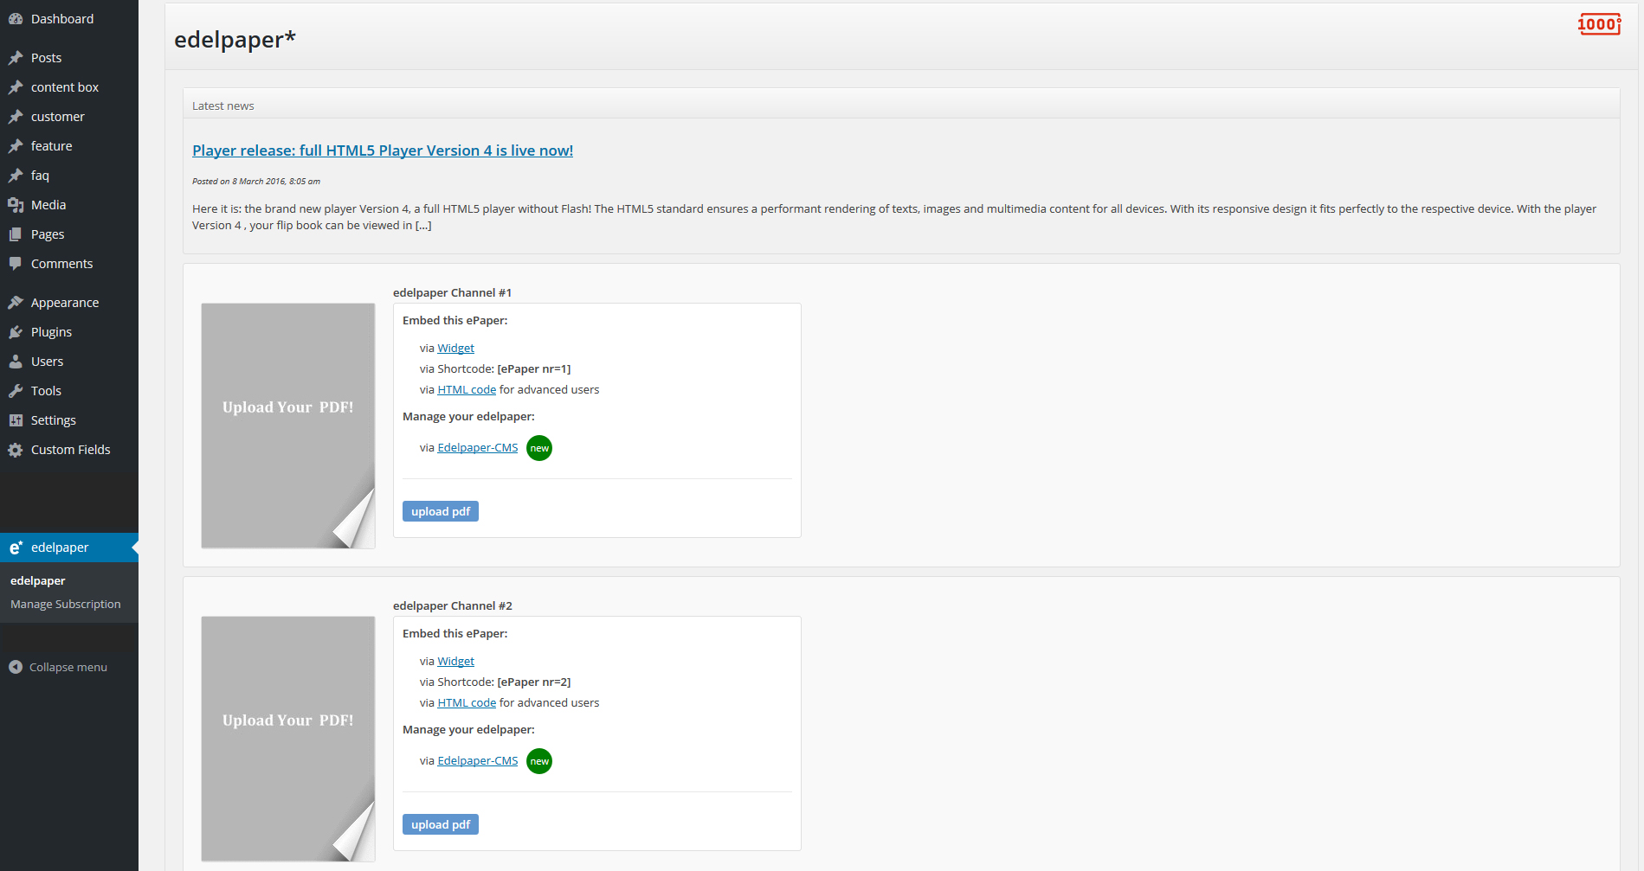The width and height of the screenshot is (1644, 871).
Task: Click the green new badge in Channel #1
Action: (539, 448)
